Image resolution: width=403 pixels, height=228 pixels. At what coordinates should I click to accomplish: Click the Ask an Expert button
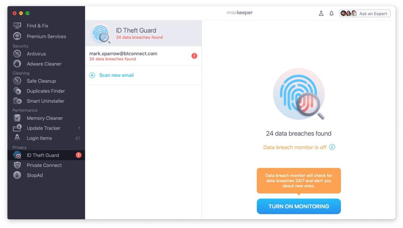(365, 13)
